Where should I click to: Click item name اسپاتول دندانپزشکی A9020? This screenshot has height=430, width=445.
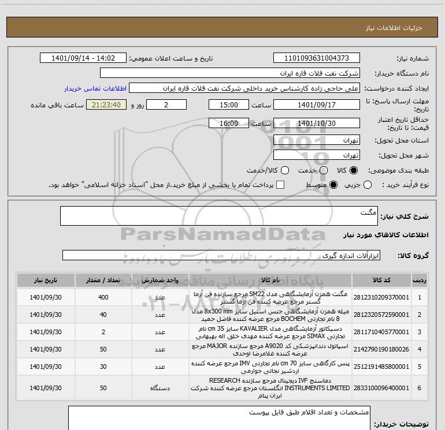pyautogui.click(x=270, y=350)
